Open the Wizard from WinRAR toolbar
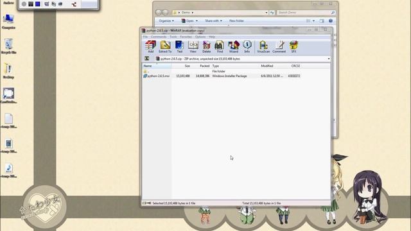The width and height of the screenshot is (411, 231). pyautogui.click(x=234, y=47)
